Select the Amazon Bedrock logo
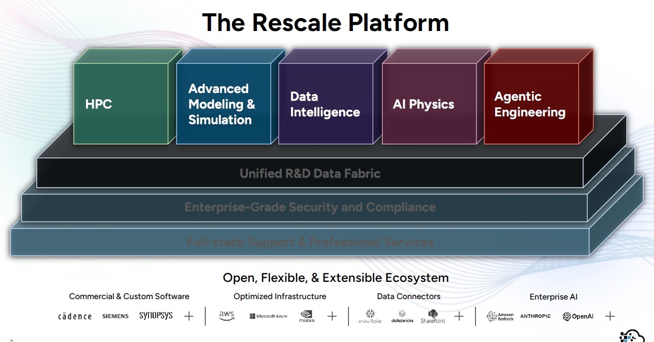The height and width of the screenshot is (342, 654). click(x=500, y=316)
